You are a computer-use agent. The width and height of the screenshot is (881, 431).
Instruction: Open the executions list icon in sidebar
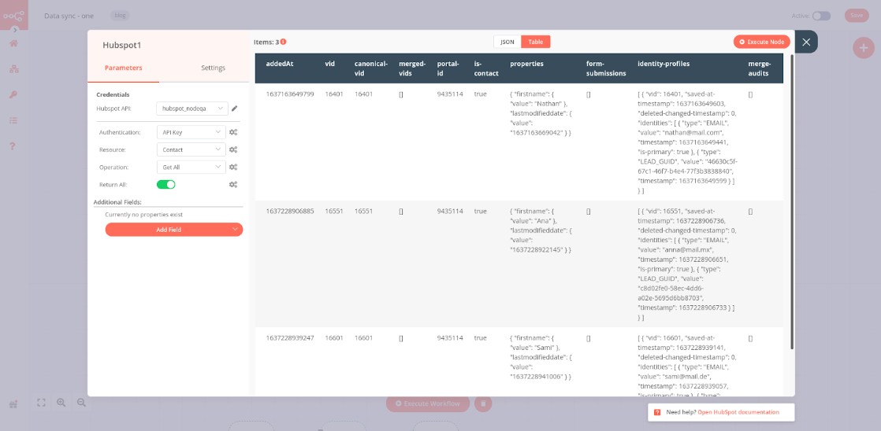pos(13,120)
